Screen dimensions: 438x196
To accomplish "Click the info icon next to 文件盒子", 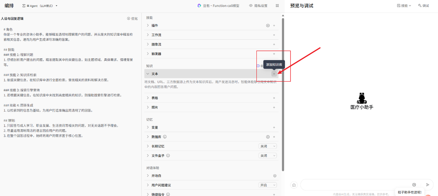I will click(x=168, y=156).
